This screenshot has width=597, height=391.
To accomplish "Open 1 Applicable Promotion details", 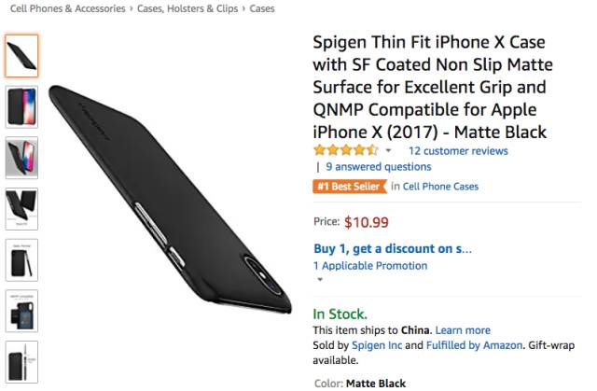I will click(370, 266).
